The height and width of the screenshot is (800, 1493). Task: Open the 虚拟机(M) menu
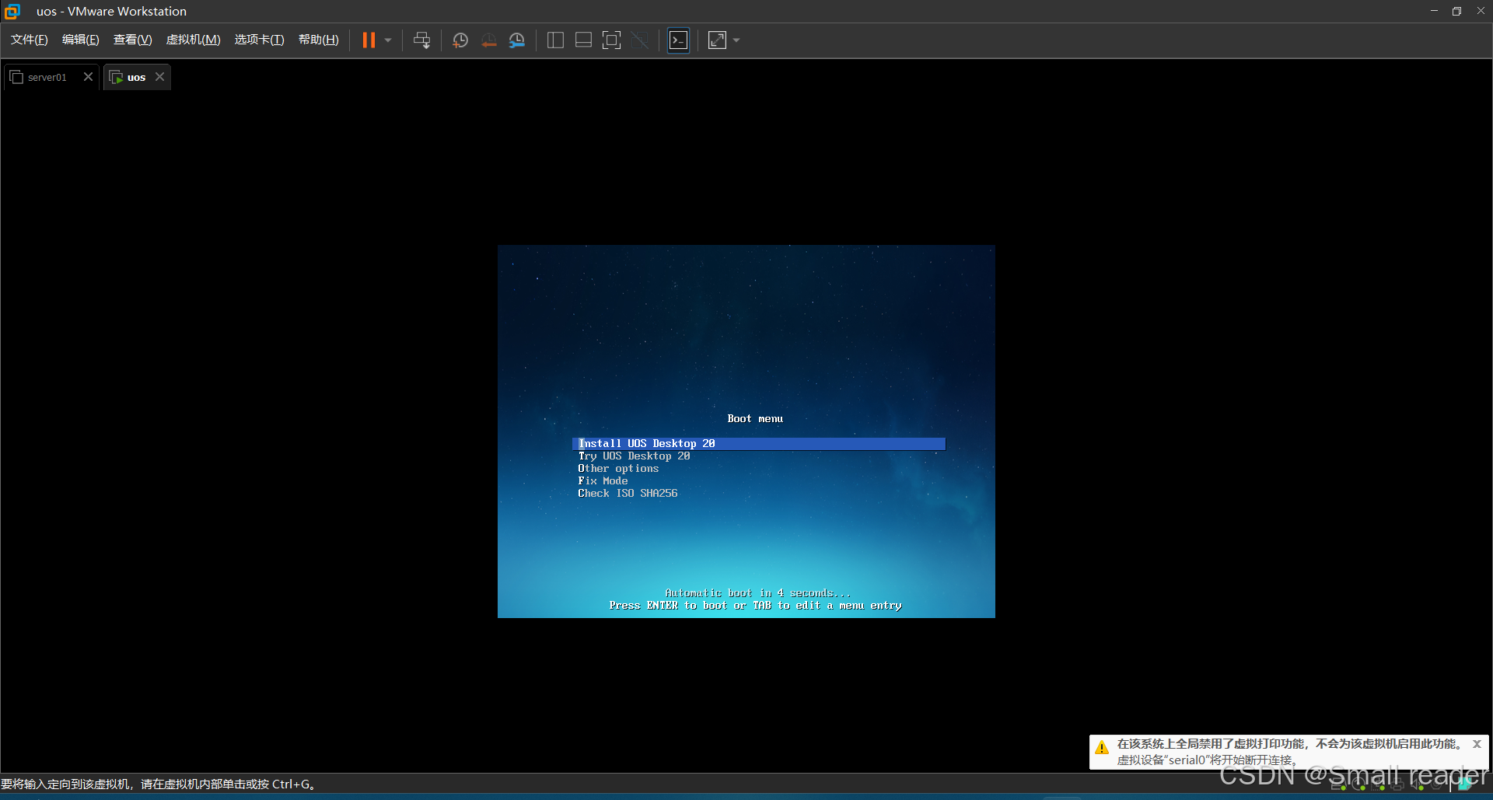point(194,40)
